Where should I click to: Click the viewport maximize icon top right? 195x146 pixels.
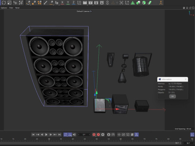pyautogui.click(x=193, y=8)
